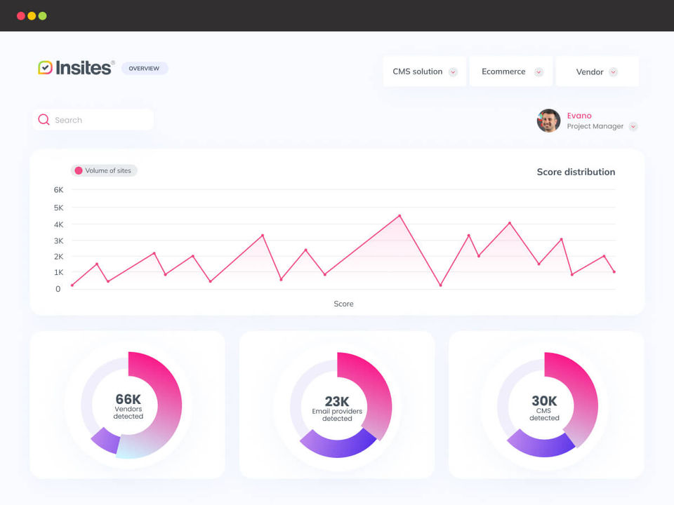Click the Score axis label
This screenshot has height=505, width=674.
343,304
